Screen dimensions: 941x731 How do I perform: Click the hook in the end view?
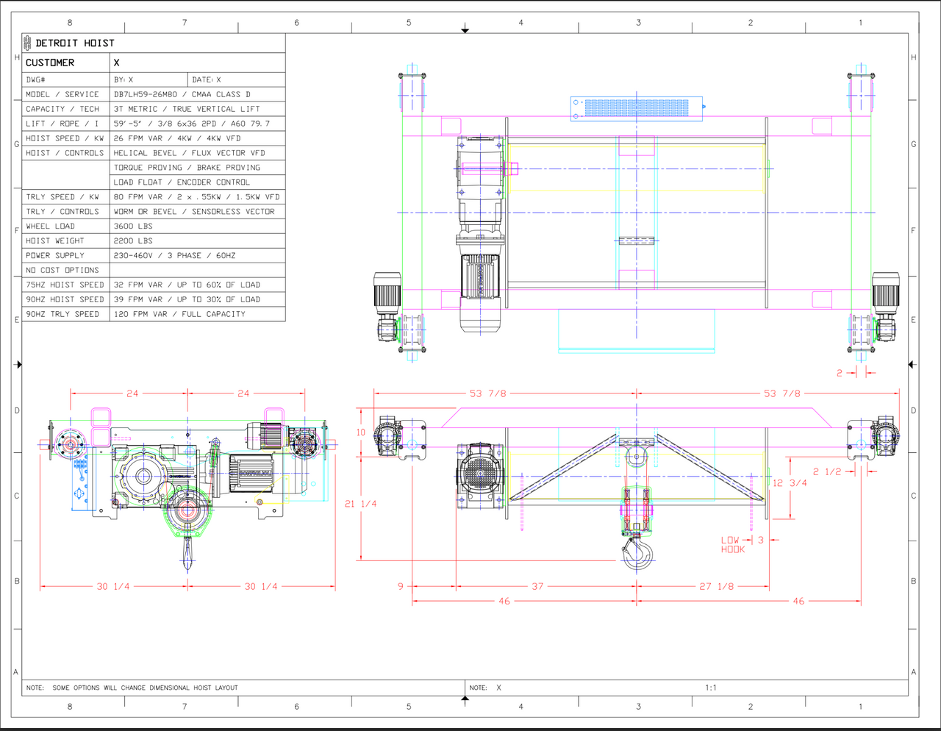pyautogui.click(x=187, y=552)
